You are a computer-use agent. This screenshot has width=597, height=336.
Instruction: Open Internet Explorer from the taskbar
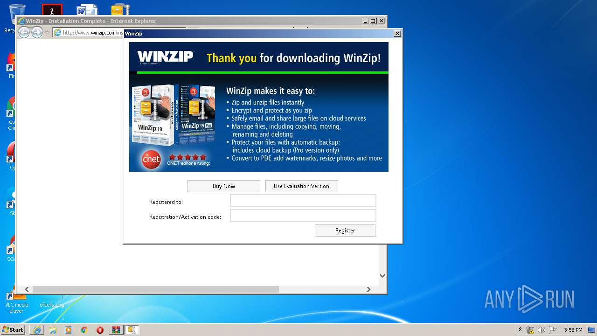37,330
